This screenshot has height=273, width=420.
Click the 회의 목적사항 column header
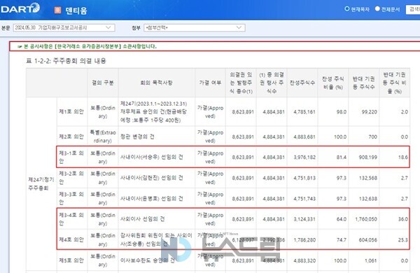pyautogui.click(x=156, y=83)
